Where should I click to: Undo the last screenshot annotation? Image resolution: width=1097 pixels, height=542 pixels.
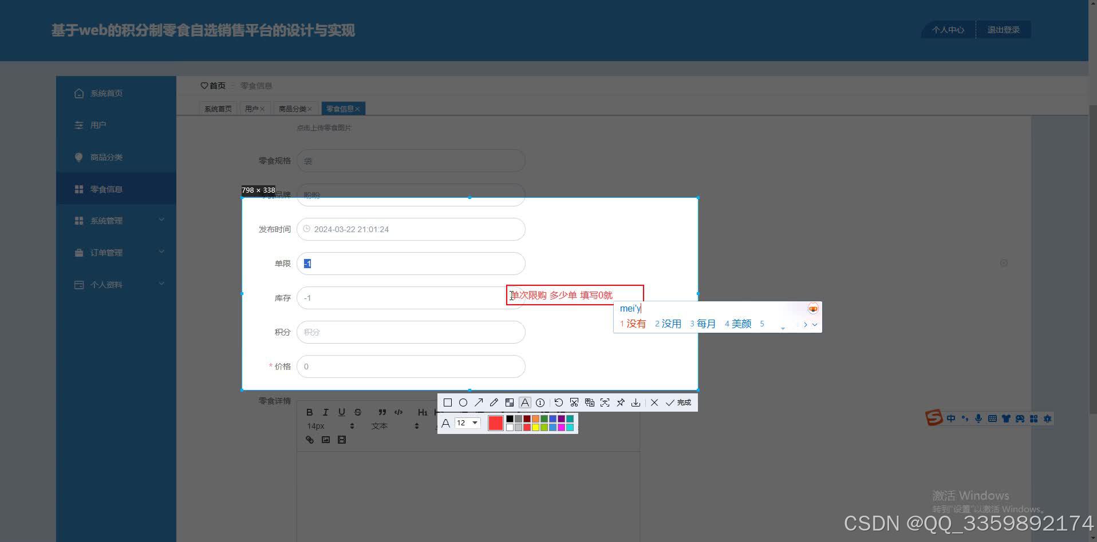pos(559,402)
